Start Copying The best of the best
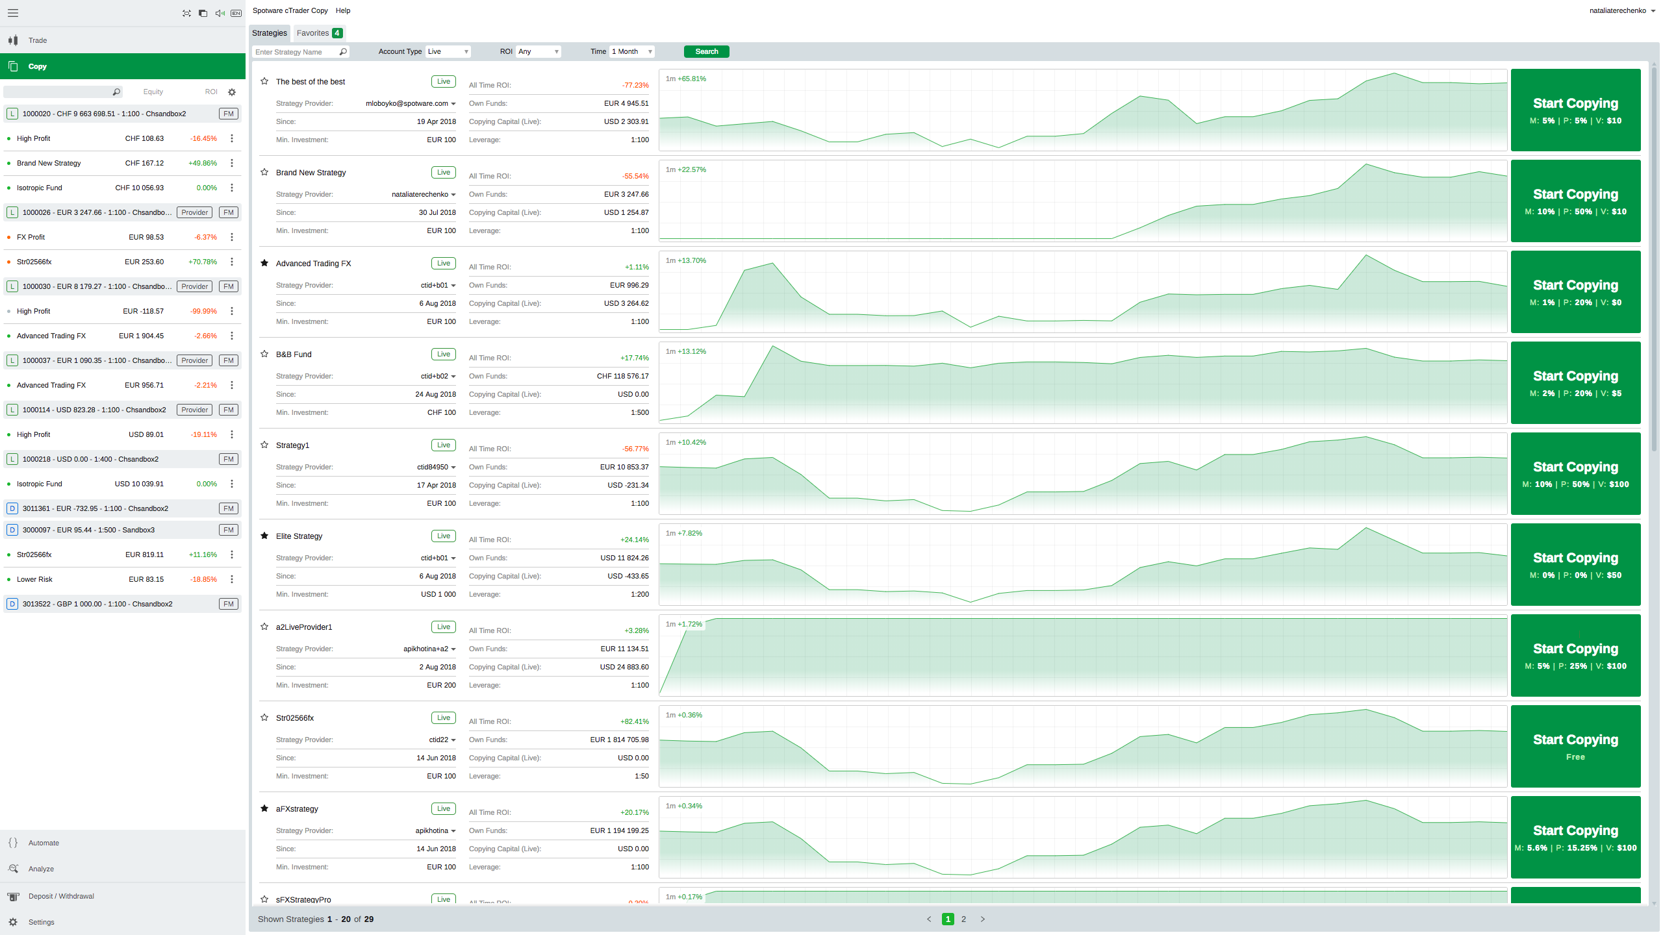1663x935 pixels. 1576,110
